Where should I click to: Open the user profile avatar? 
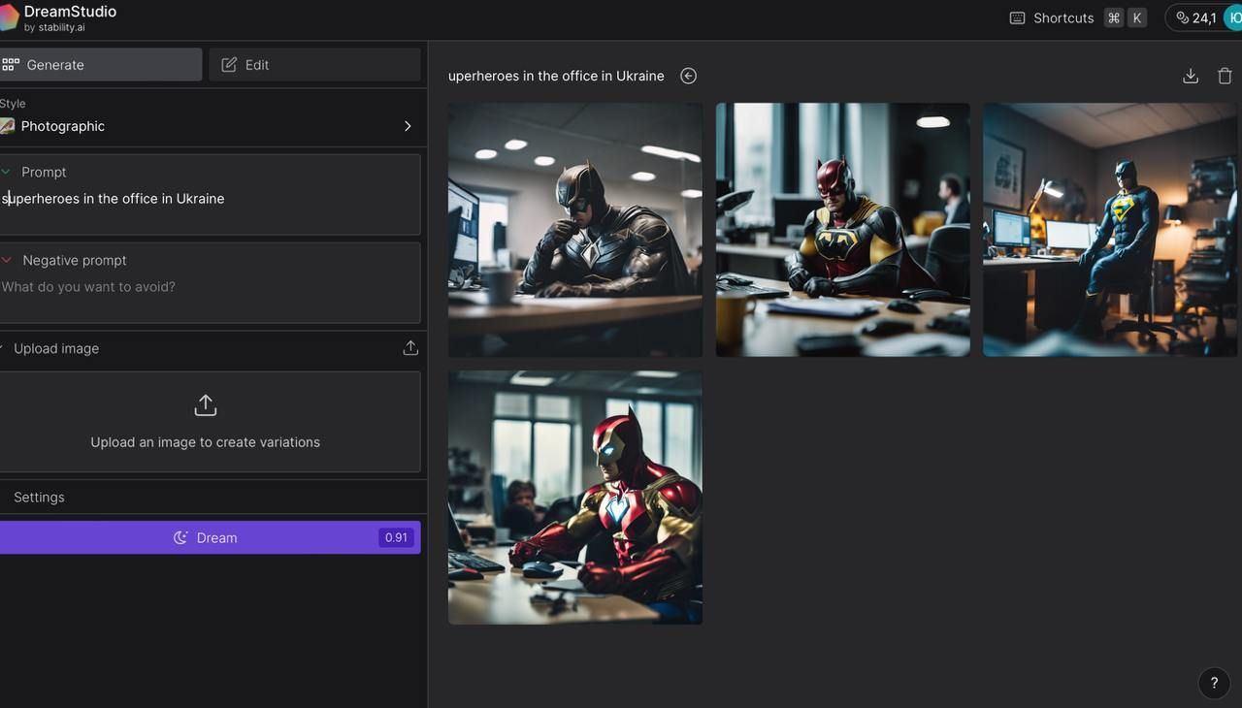[1232, 17]
